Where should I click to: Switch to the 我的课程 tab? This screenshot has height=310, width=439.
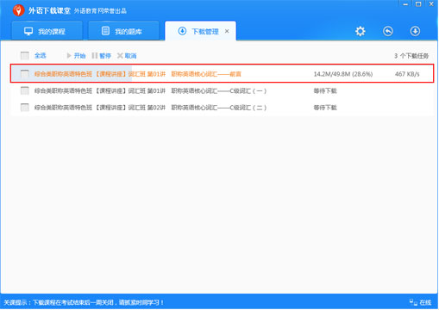coord(47,31)
